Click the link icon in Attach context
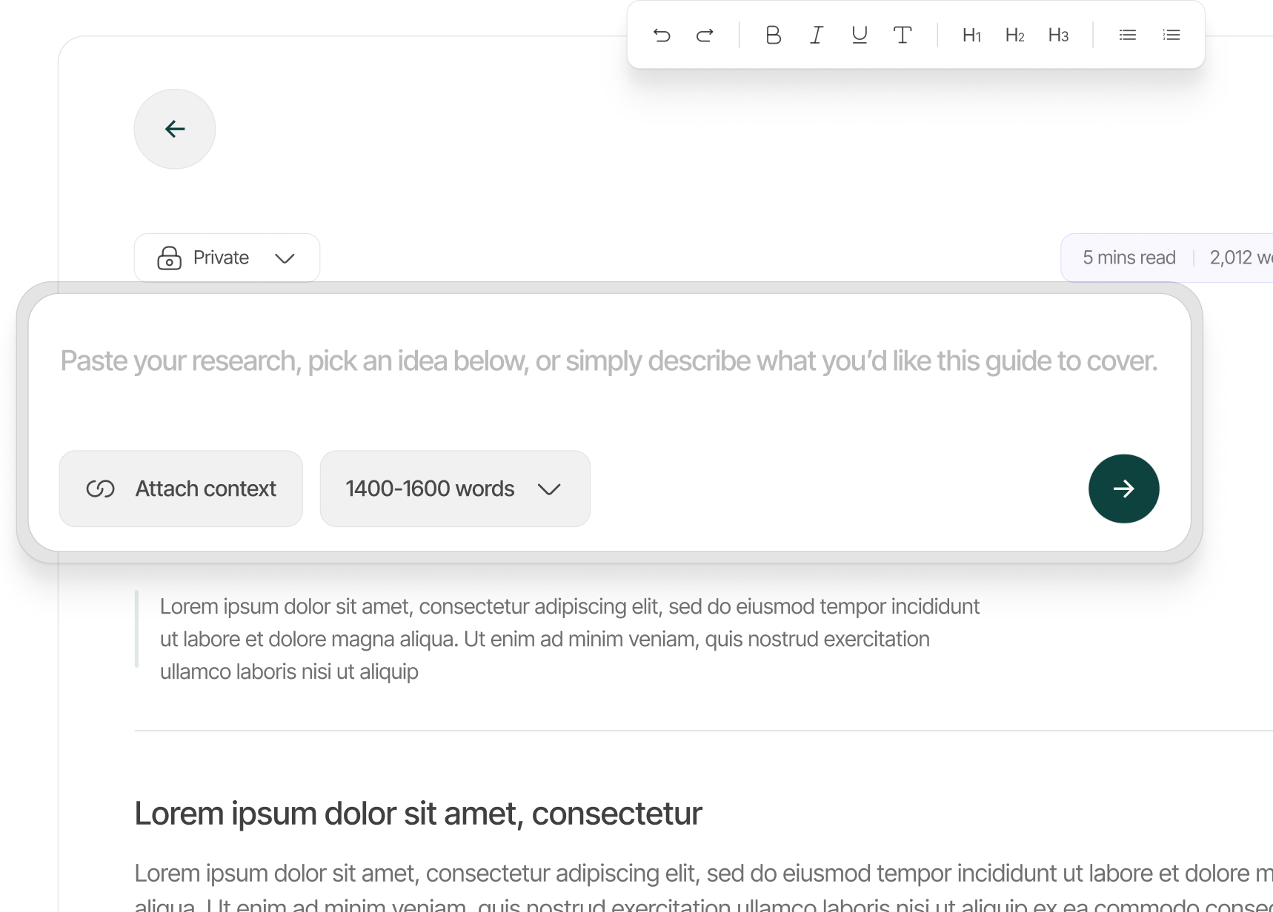Viewport: 1273px width, 912px height. tap(100, 489)
